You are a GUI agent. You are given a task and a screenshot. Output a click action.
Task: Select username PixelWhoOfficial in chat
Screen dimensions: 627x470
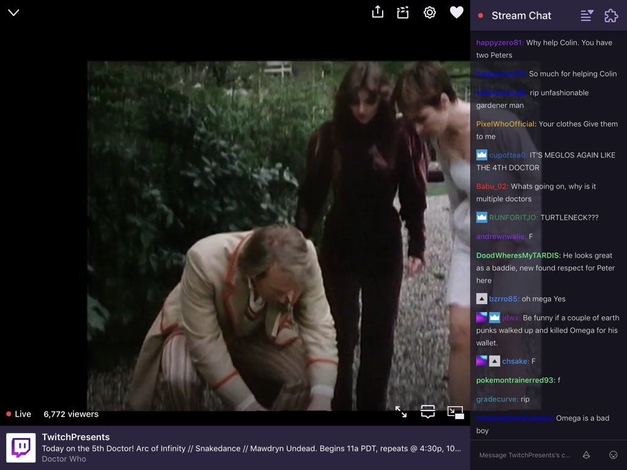pos(506,124)
